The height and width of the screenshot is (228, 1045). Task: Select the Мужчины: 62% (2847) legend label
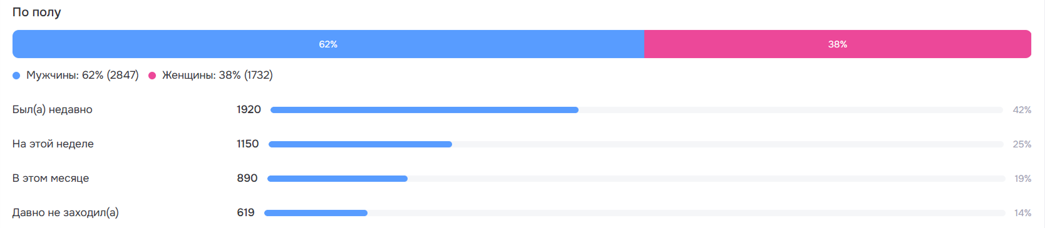tap(82, 75)
